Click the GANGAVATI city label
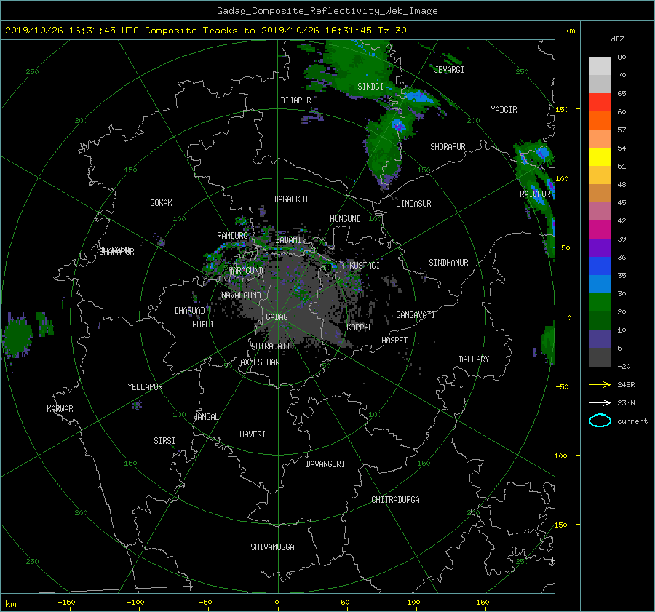 pos(416,315)
